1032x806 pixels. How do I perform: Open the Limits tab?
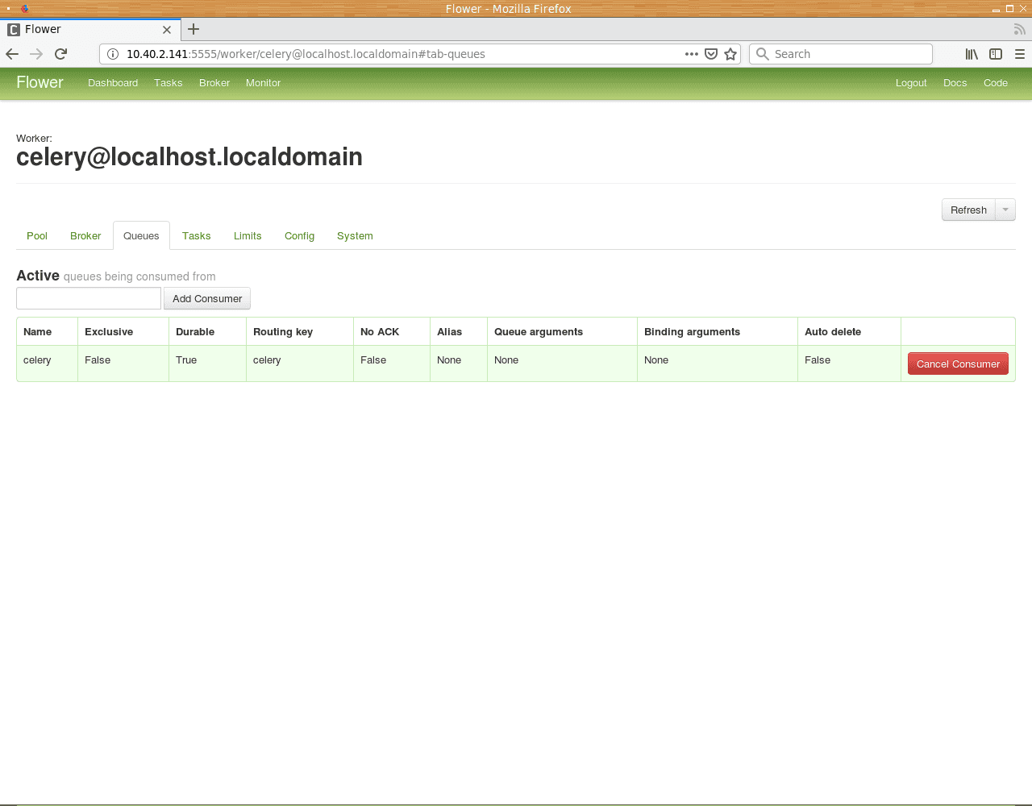248,236
